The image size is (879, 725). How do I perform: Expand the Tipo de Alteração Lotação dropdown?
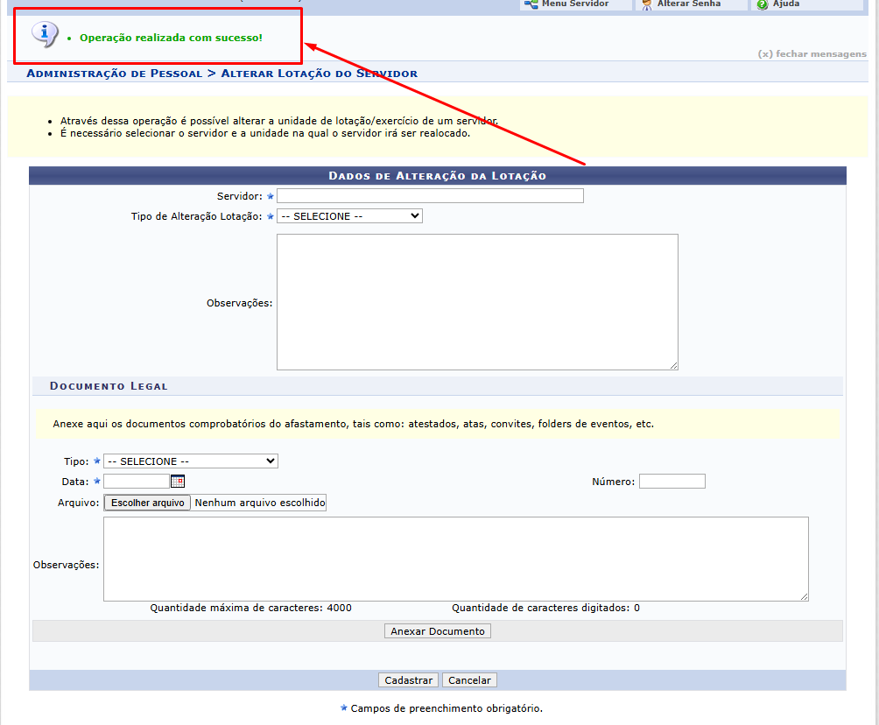coord(349,215)
